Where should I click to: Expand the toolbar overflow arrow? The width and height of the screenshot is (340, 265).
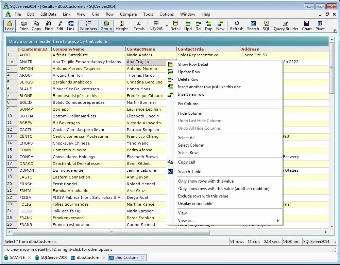click(335, 31)
